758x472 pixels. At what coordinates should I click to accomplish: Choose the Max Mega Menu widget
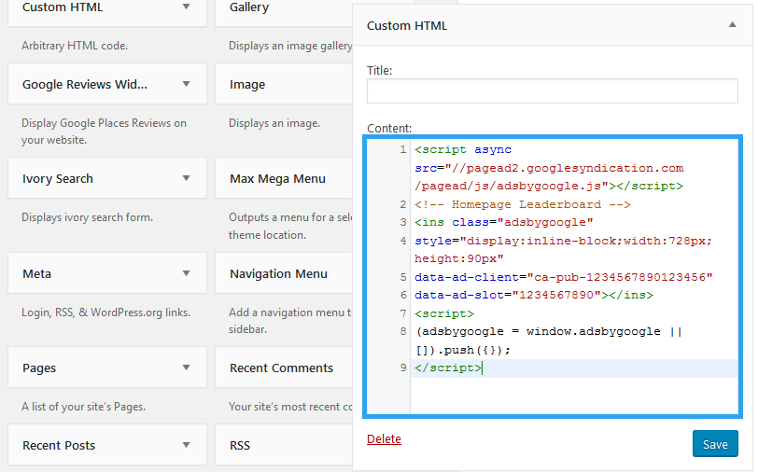(x=277, y=178)
